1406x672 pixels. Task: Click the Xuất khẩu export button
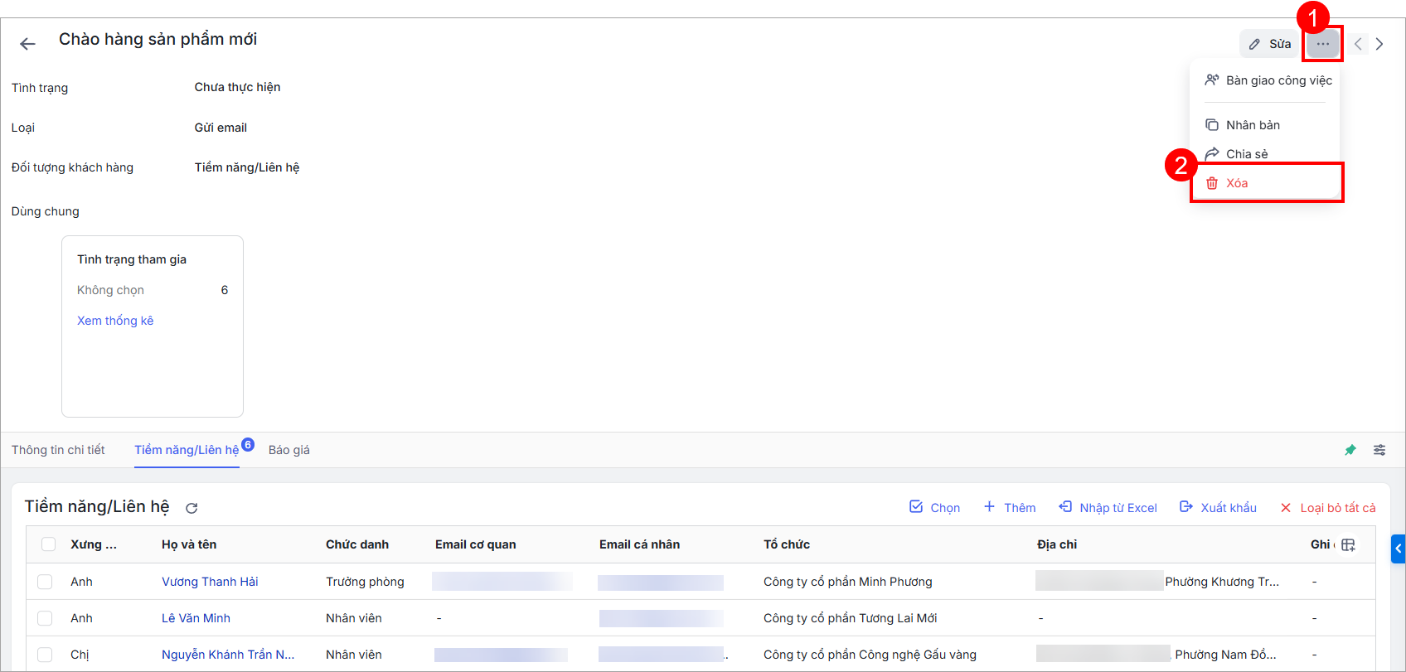tap(1218, 507)
